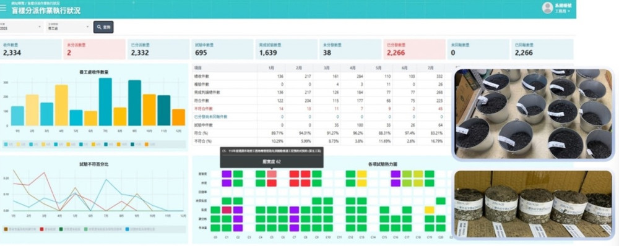Select the 完成試驗數量 1,639 stat card
Image resolution: width=619 pixels, height=246 pixels.
tap(286, 49)
